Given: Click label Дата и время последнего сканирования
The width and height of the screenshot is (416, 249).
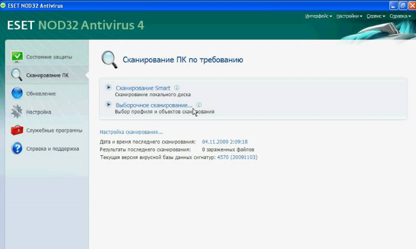Looking at the screenshot, I should [x=147, y=142].
